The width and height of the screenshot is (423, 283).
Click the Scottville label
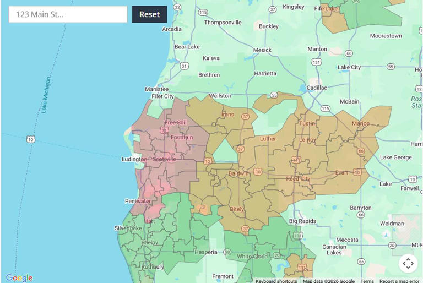coord(164,159)
